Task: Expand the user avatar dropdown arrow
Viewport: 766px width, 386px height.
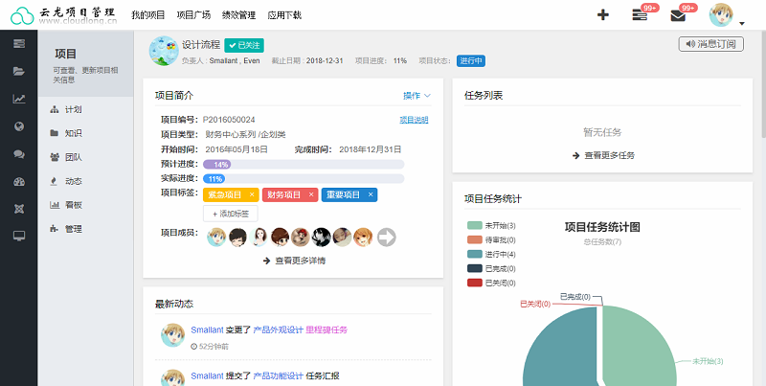Action: [741, 23]
